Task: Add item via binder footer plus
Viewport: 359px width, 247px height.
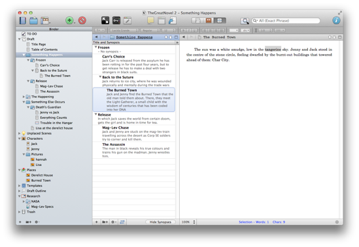Action: click(x=20, y=222)
